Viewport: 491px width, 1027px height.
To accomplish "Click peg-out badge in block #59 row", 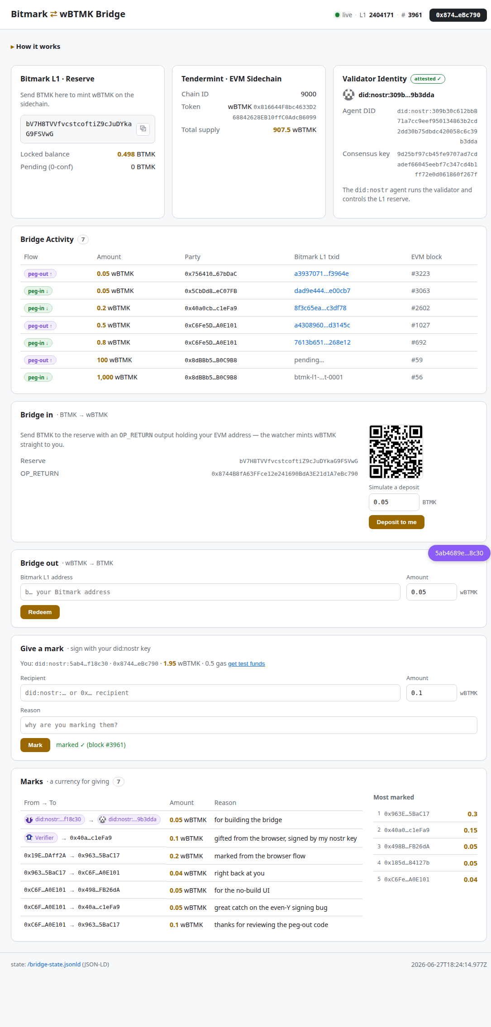I will 40,360.
